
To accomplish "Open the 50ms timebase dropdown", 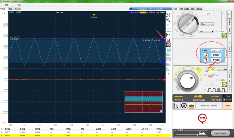I will [x=207, y=24].
